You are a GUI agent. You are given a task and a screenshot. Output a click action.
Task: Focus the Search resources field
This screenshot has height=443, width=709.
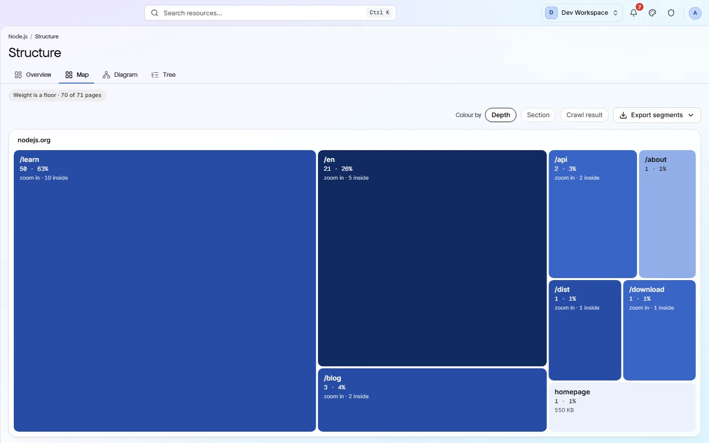pyautogui.click(x=270, y=13)
